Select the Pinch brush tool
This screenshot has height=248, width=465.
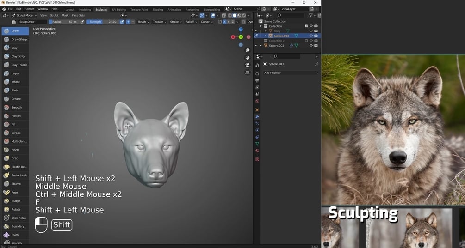[15, 150]
